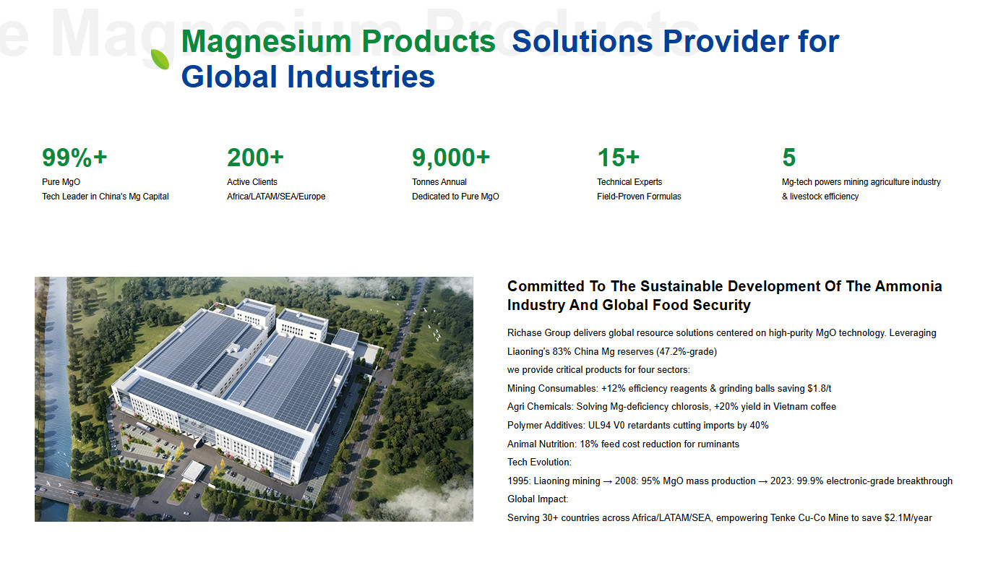Open the aerial factory building image

254,399
